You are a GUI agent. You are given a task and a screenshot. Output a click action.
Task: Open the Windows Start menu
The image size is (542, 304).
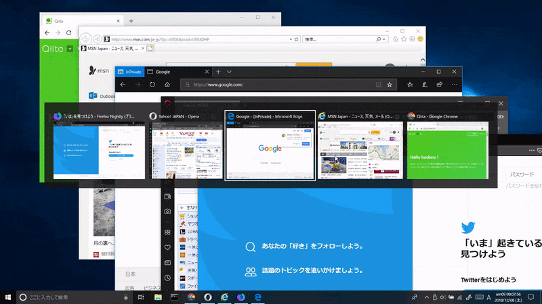(x=8, y=297)
